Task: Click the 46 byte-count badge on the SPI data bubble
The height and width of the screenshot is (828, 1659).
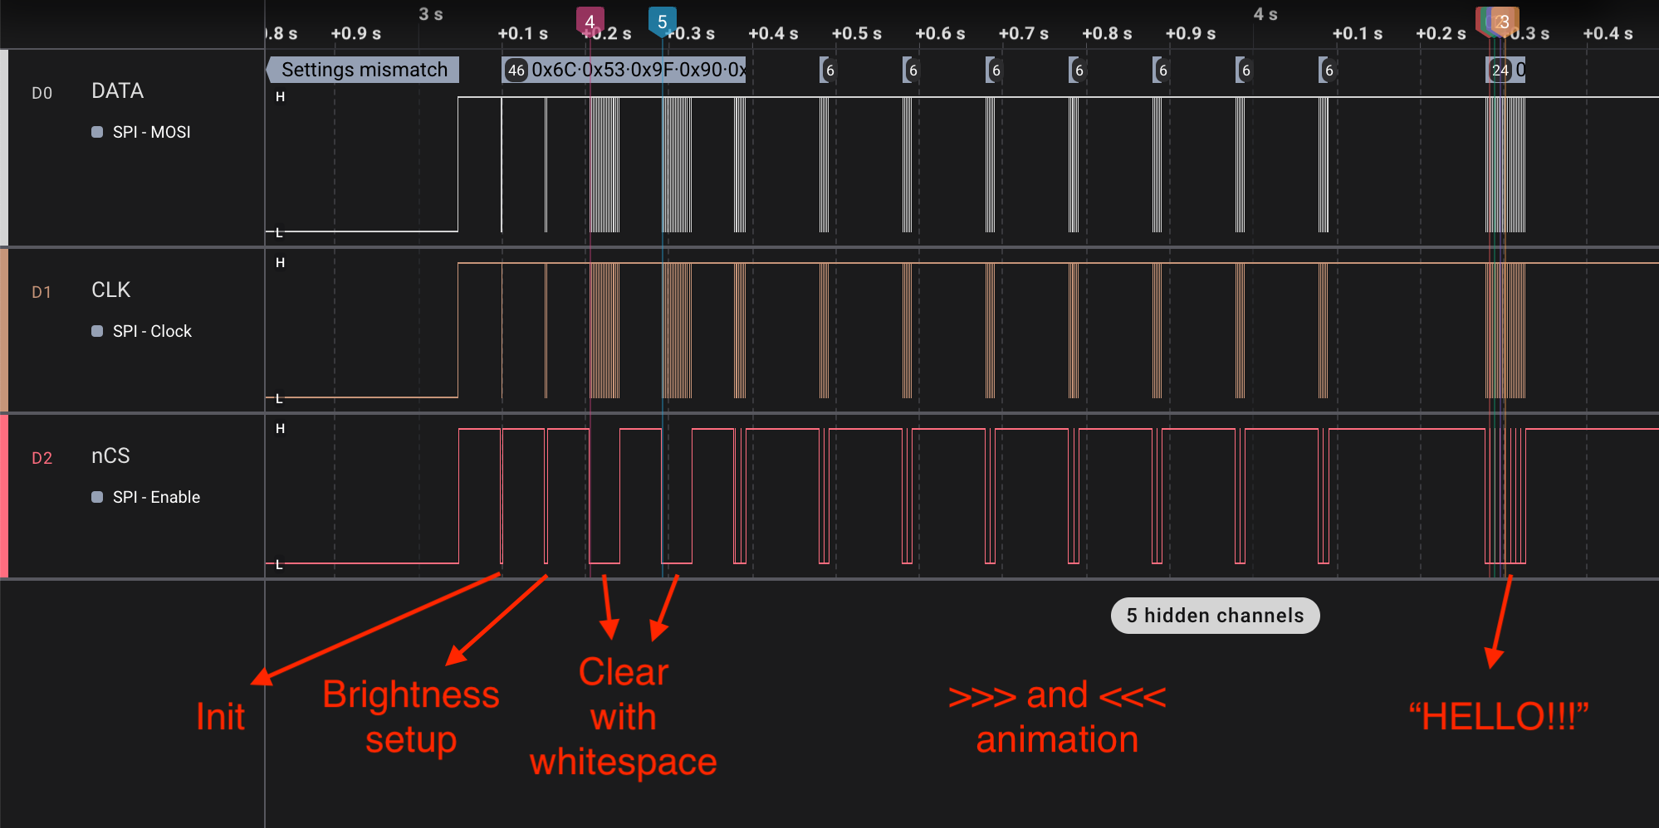Action: (x=516, y=71)
